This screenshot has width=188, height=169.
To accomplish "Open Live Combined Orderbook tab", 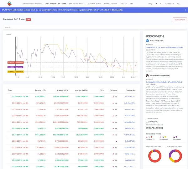I will 32,4.
